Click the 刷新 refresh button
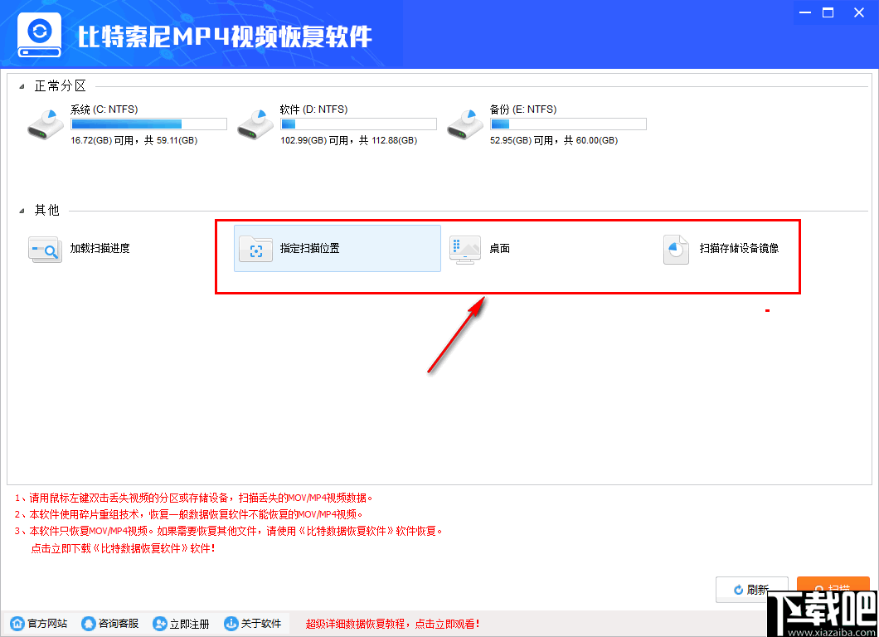This screenshot has height=637, width=879. [x=752, y=590]
